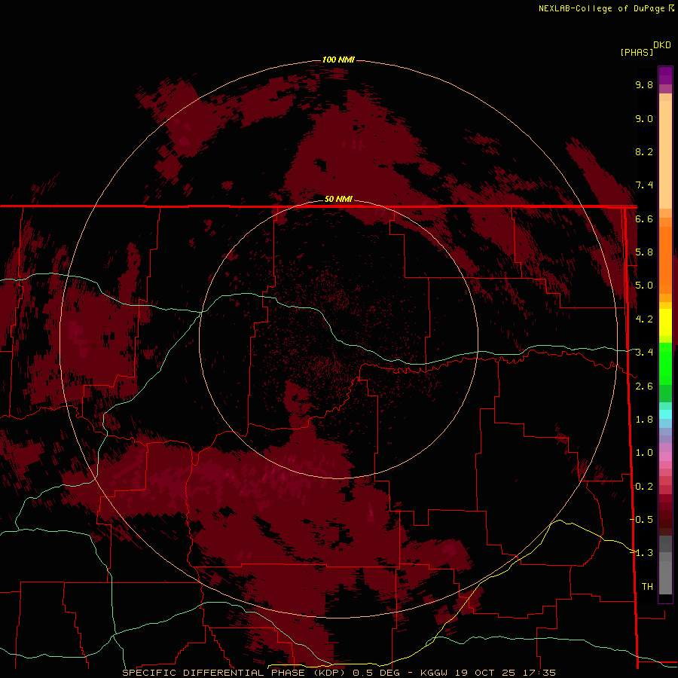Image resolution: width=678 pixels, height=678 pixels.
Task: Click the -1.3 legend value
Action: click(641, 553)
